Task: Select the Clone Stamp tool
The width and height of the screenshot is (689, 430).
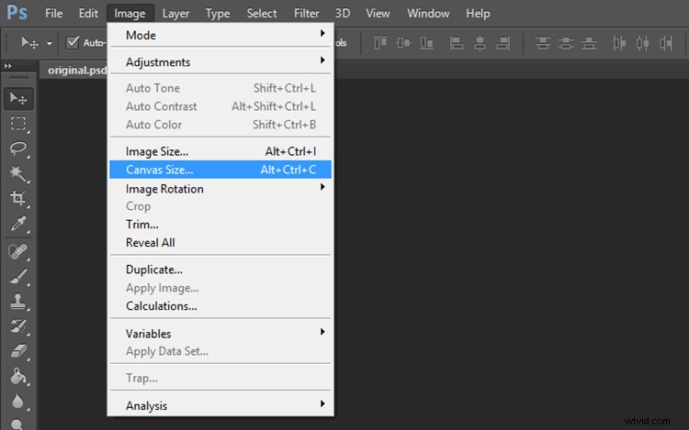Action: pyautogui.click(x=18, y=301)
